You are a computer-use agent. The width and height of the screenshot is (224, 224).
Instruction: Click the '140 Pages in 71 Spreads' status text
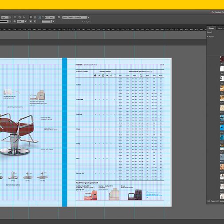click(x=216, y=201)
